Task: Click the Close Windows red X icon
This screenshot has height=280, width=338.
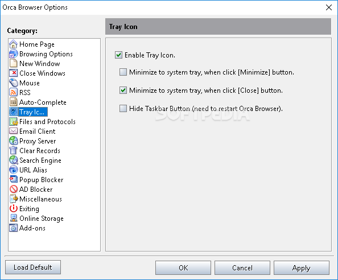Action: tap(13, 73)
